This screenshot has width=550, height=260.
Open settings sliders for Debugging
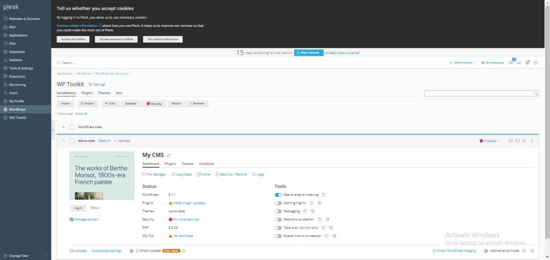click(313, 211)
